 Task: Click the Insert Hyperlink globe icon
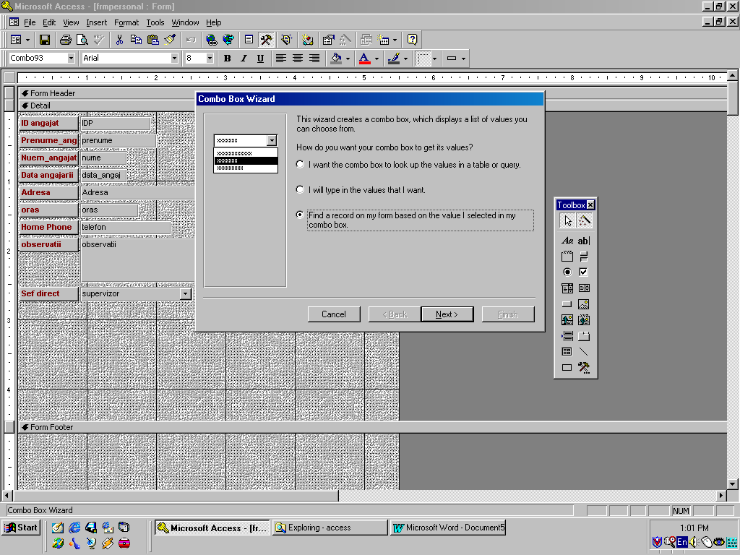tap(211, 40)
